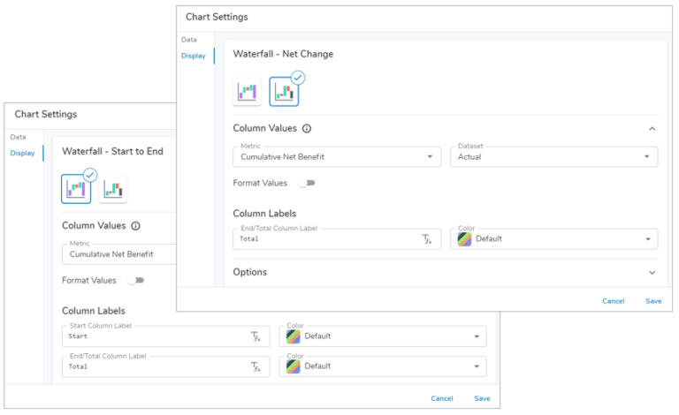Select Start to End waterfall icon in front dialog
The height and width of the screenshot is (415, 679).
pos(247,91)
